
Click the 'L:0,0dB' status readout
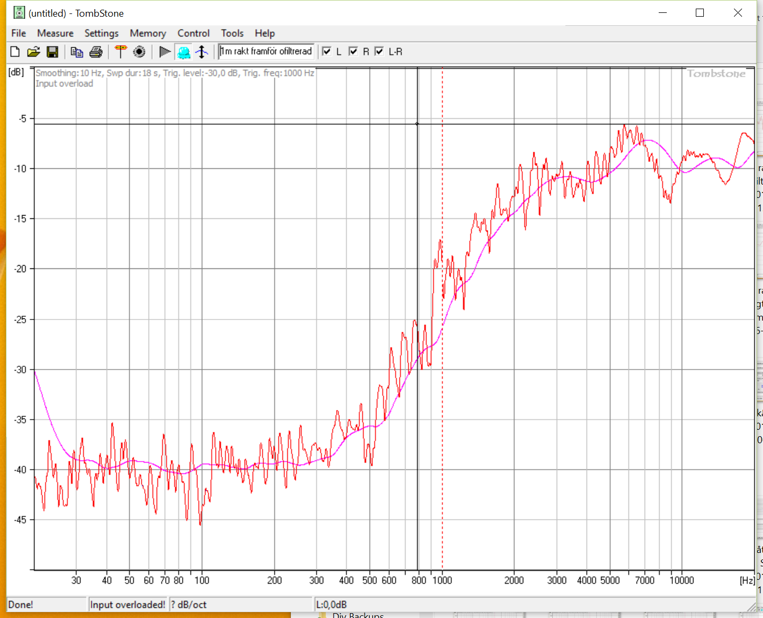coord(331,605)
